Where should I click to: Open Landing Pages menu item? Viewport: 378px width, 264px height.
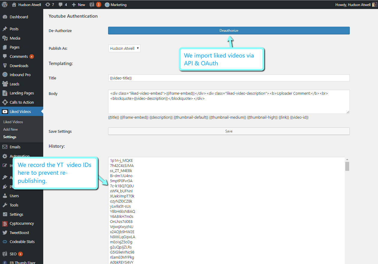tap(22, 93)
